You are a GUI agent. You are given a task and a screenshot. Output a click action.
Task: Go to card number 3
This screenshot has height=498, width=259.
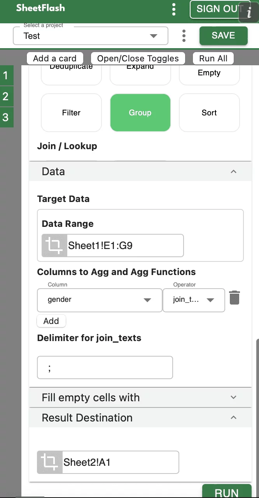coord(6,117)
